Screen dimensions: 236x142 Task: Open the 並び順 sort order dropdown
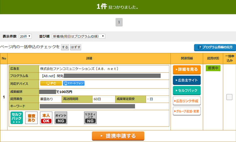click(79, 36)
